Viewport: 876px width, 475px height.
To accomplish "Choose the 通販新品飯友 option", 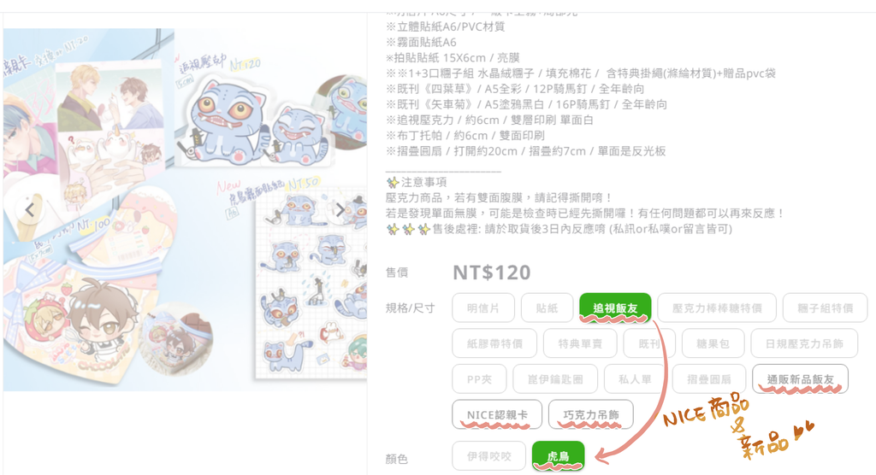I will (x=800, y=379).
